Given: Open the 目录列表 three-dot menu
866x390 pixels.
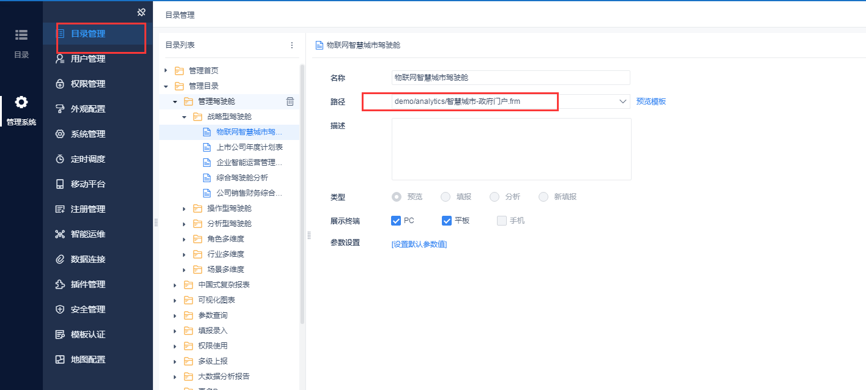Looking at the screenshot, I should (x=292, y=45).
